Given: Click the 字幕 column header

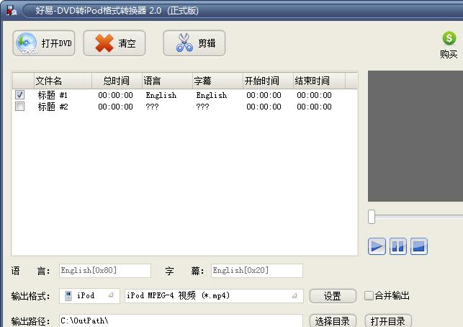Looking at the screenshot, I should (217, 81).
